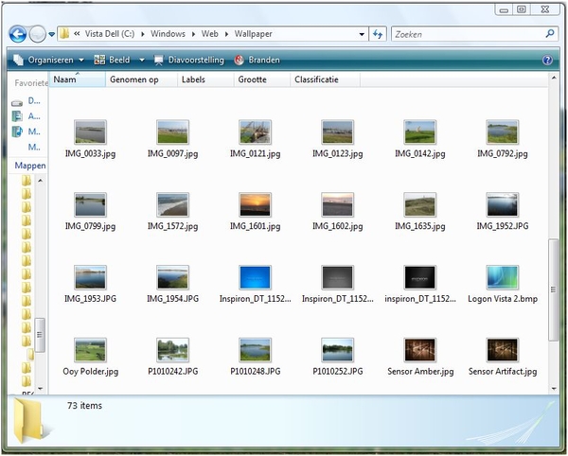Screen dimensions: 568x456
Task: Toggle the Mappen folders pane header
Action: [28, 166]
